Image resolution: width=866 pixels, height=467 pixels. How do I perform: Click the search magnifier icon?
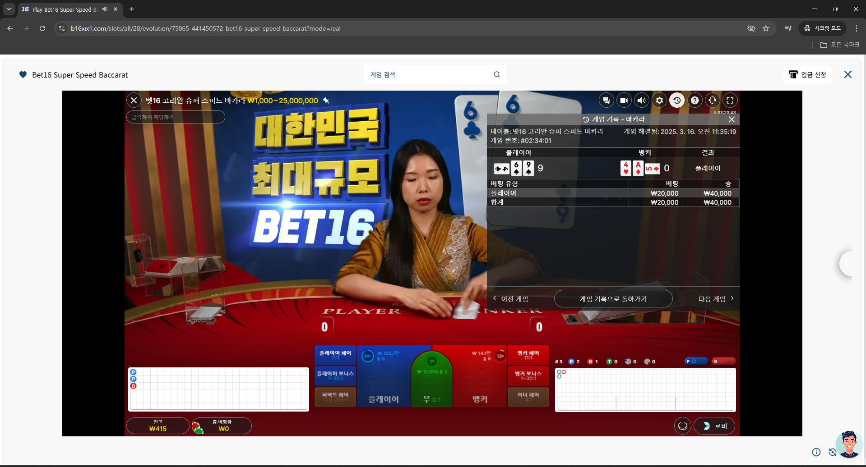point(497,74)
